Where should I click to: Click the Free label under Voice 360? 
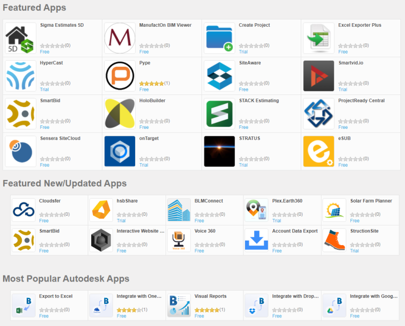pos(199,251)
